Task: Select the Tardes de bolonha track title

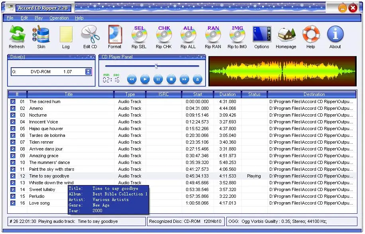Action: click(47, 135)
